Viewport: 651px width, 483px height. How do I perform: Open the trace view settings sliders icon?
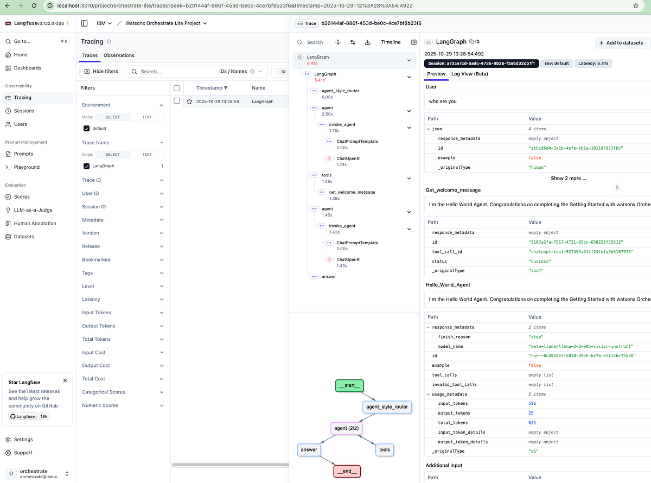point(353,42)
